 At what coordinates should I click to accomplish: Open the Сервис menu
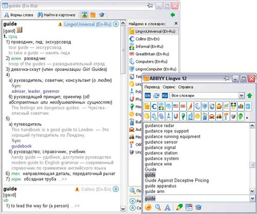coord(169,87)
